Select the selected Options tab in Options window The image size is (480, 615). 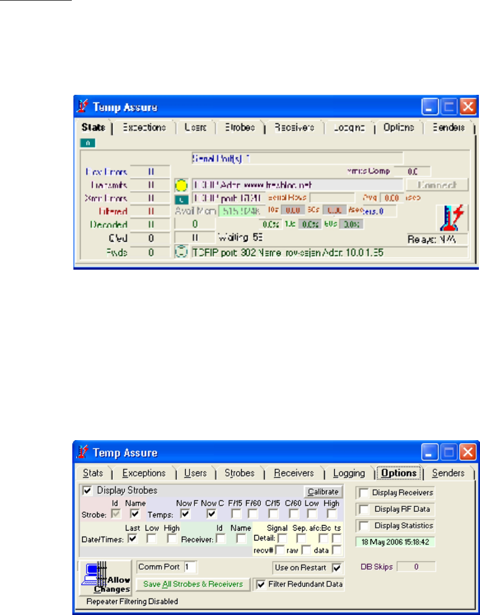pyautogui.click(x=399, y=472)
